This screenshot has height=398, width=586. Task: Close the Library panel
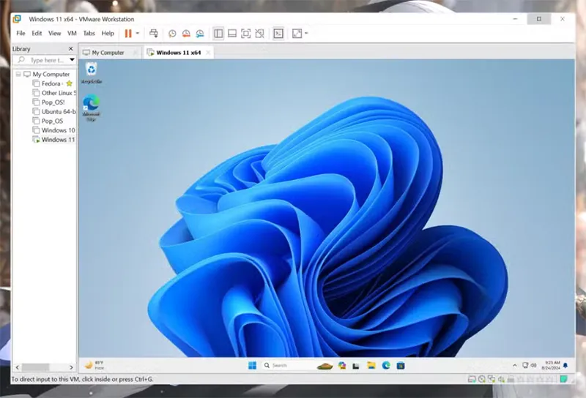pos(70,49)
